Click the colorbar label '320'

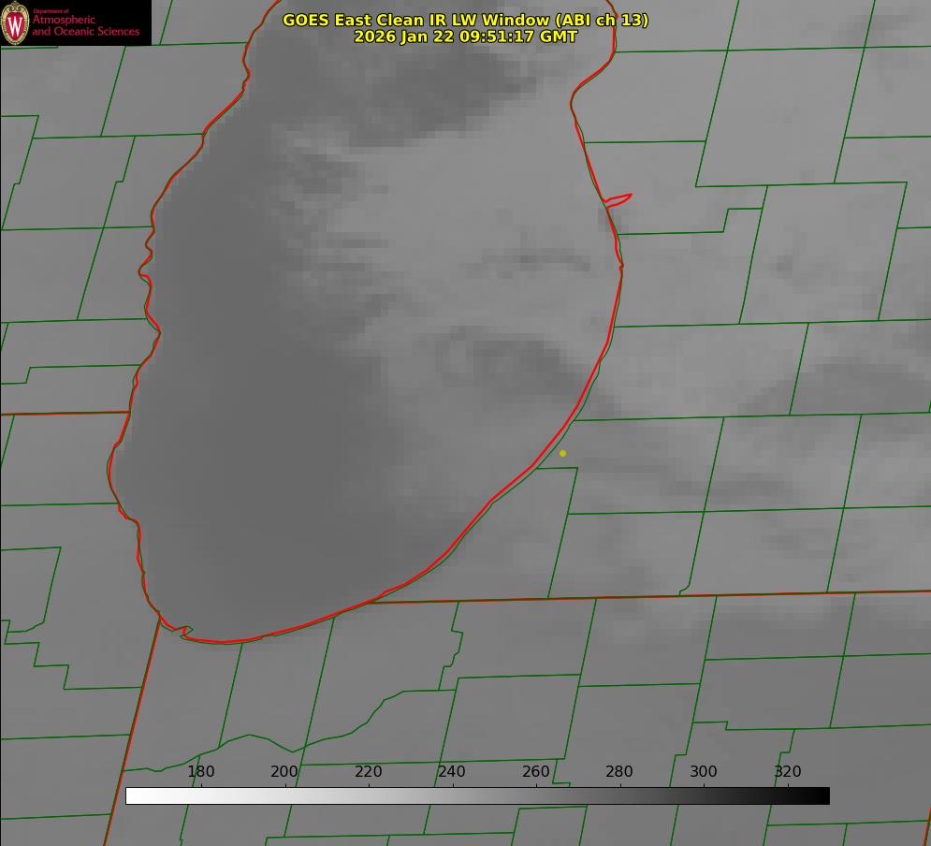788,771
